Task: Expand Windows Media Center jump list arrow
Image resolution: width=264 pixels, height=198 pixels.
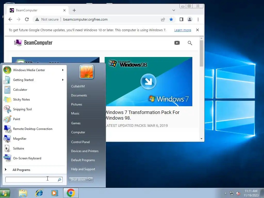Action: 63,70
